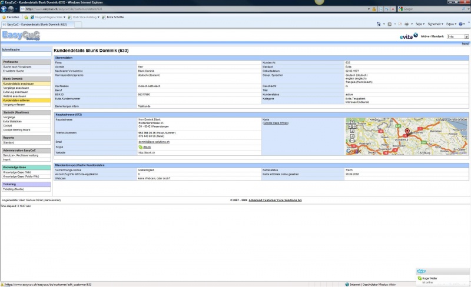Click the map zoom-out minus control
471x287 pixels.
352,141
